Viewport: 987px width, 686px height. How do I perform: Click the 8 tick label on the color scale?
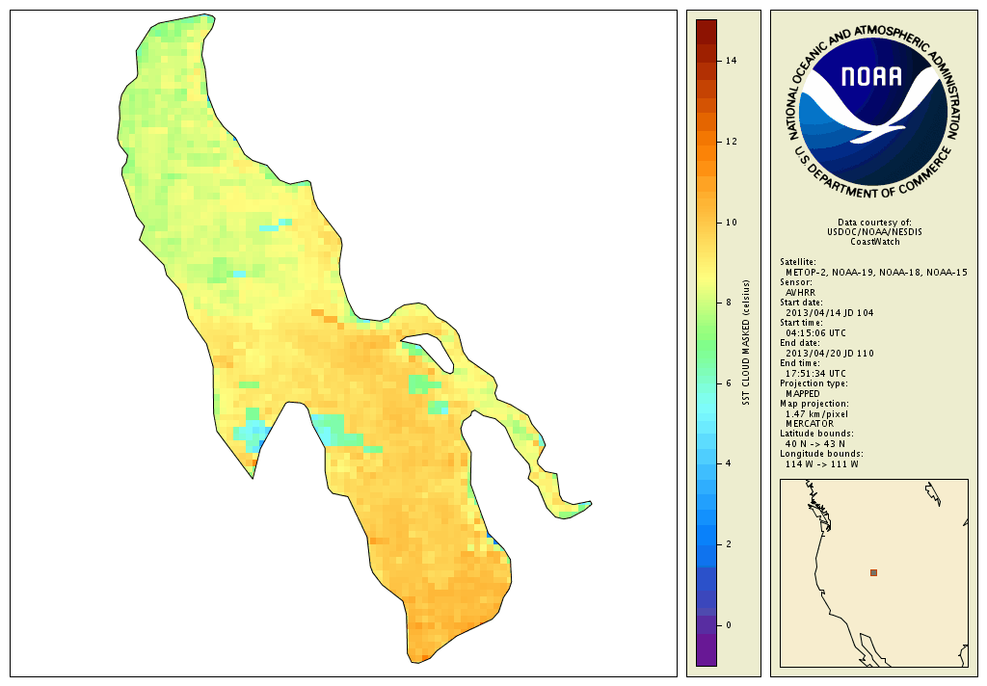coord(729,303)
